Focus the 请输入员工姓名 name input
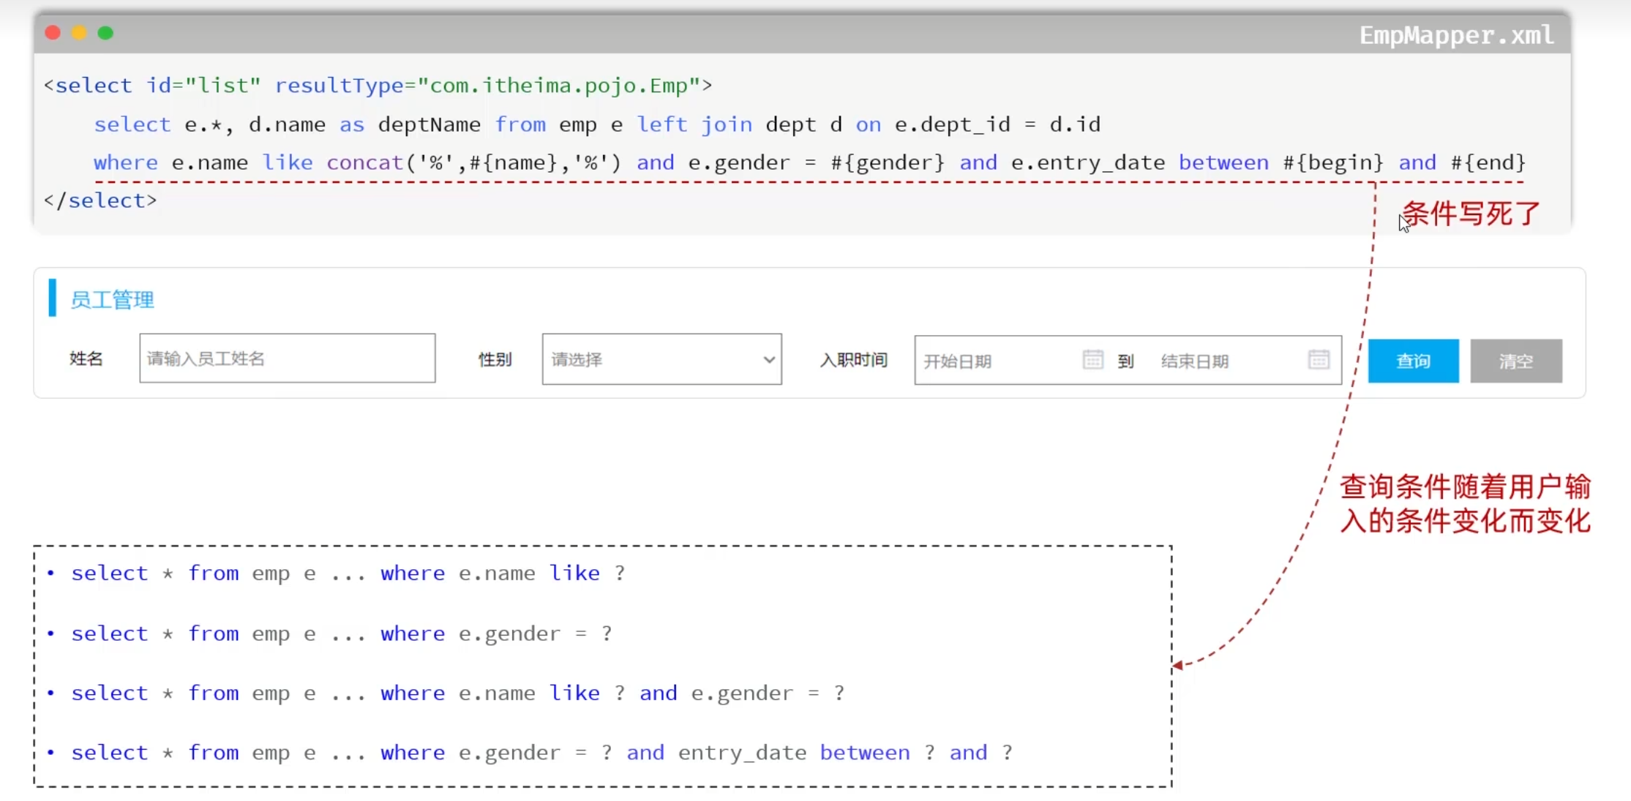The height and width of the screenshot is (801, 1631). (x=287, y=358)
